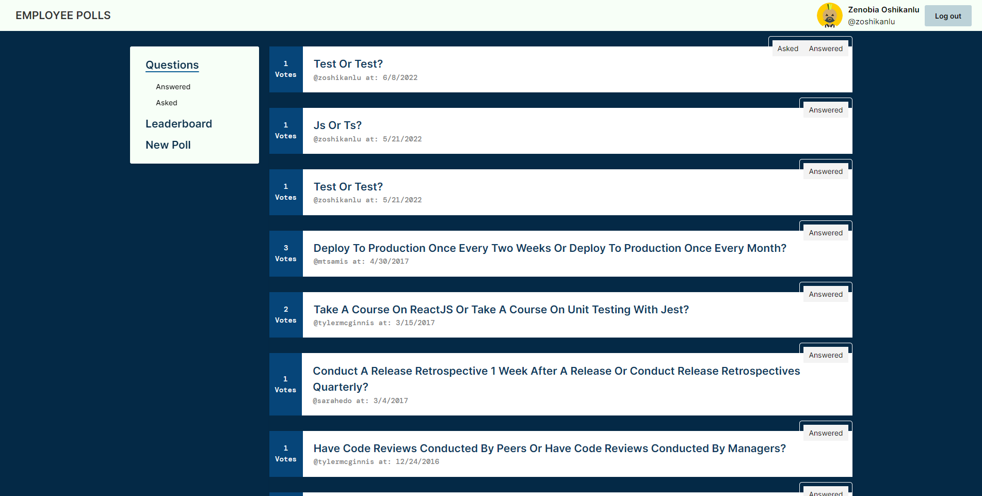Open the 5/21/2022 Test Or Test? poll
Viewport: 982px width, 496px height.
click(x=348, y=187)
